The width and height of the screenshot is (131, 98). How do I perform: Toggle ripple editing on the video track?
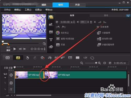pyautogui.click(x=5, y=74)
